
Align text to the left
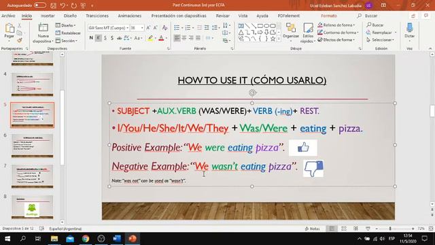pos(177,38)
